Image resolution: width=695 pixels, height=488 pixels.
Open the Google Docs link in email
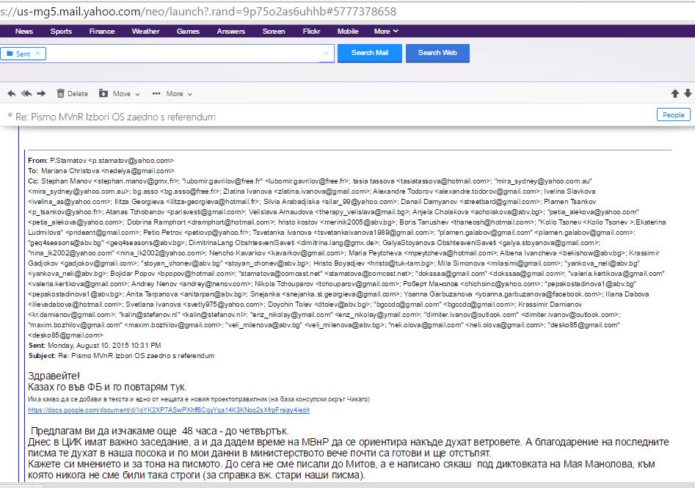pyautogui.click(x=169, y=410)
